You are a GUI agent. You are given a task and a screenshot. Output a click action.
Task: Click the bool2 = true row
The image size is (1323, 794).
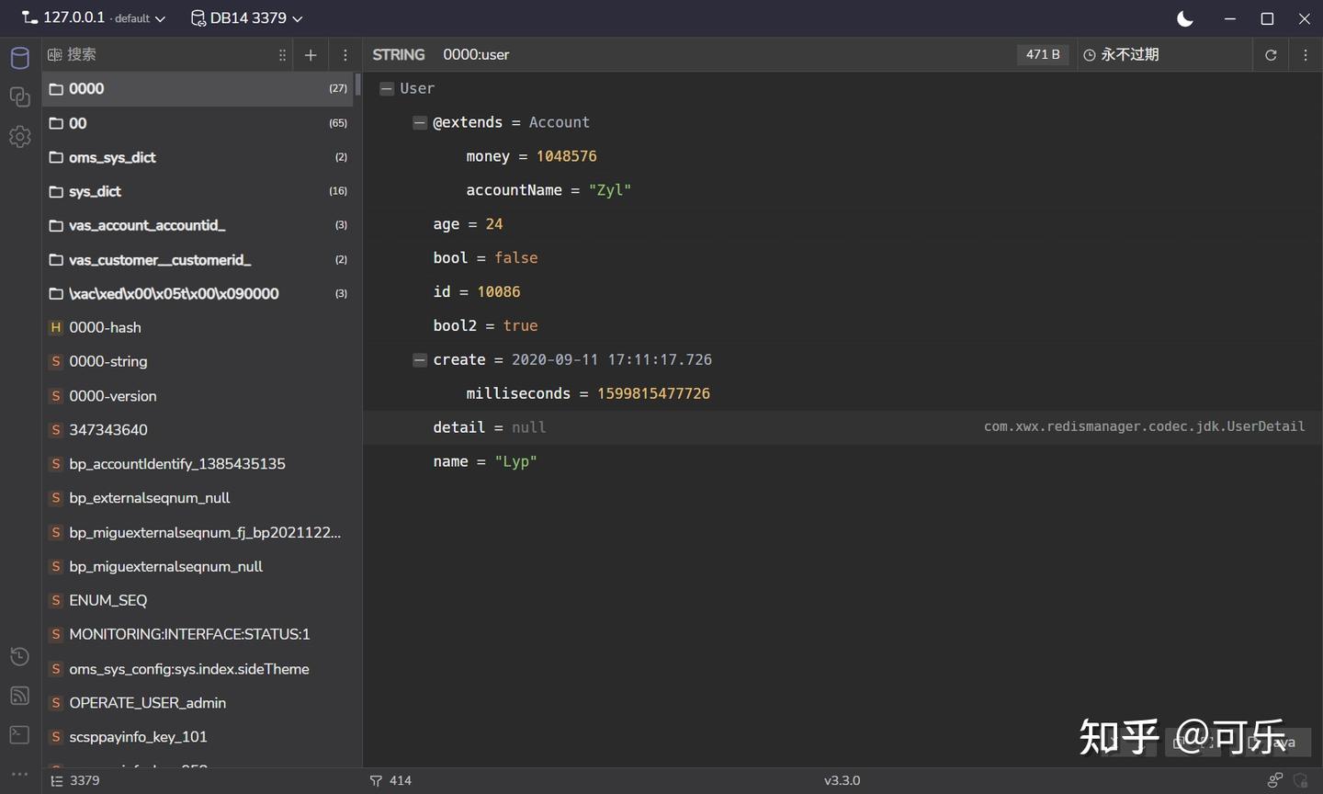click(x=842, y=326)
